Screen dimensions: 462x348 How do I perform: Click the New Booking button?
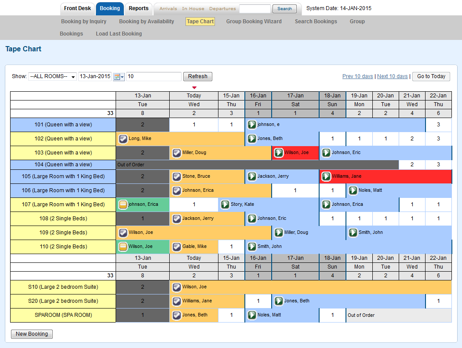[x=32, y=334]
